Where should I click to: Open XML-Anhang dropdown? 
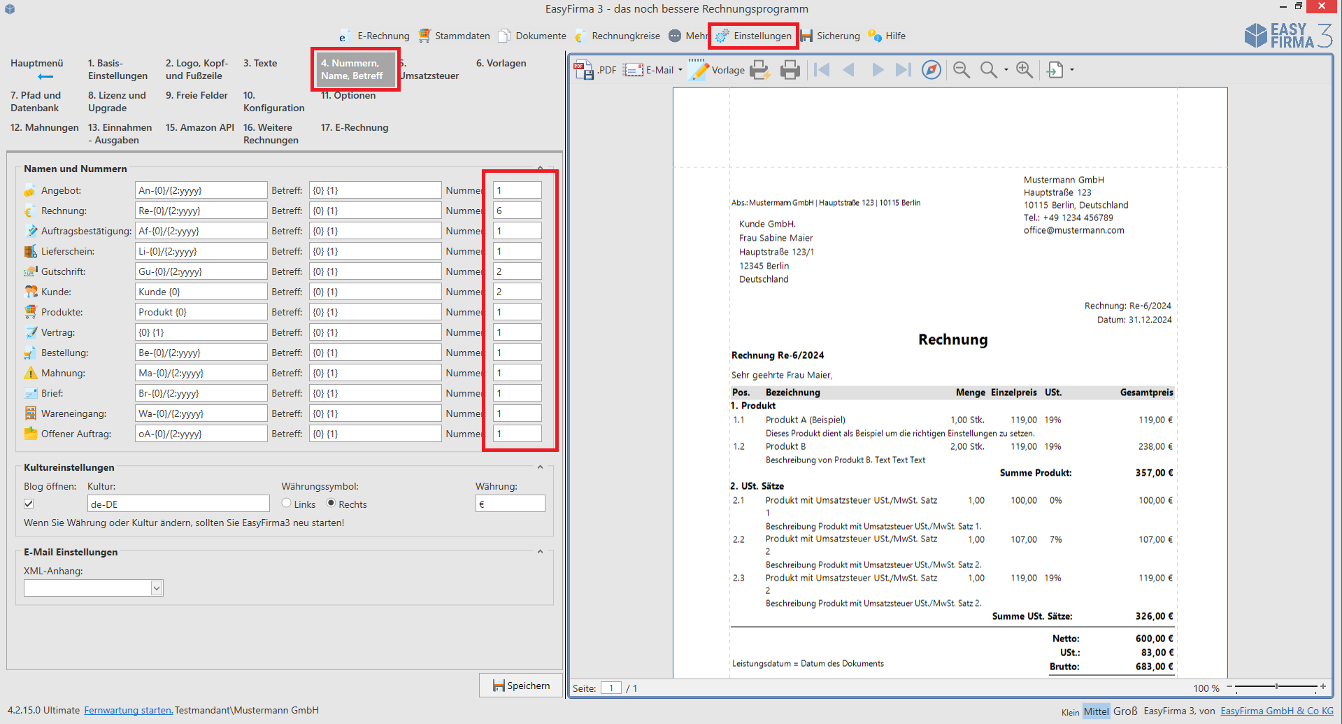click(157, 588)
